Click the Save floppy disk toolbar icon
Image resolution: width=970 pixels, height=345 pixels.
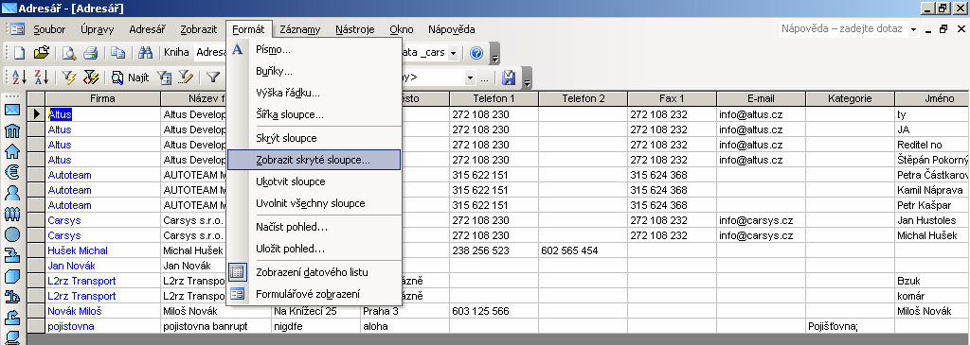tap(509, 78)
